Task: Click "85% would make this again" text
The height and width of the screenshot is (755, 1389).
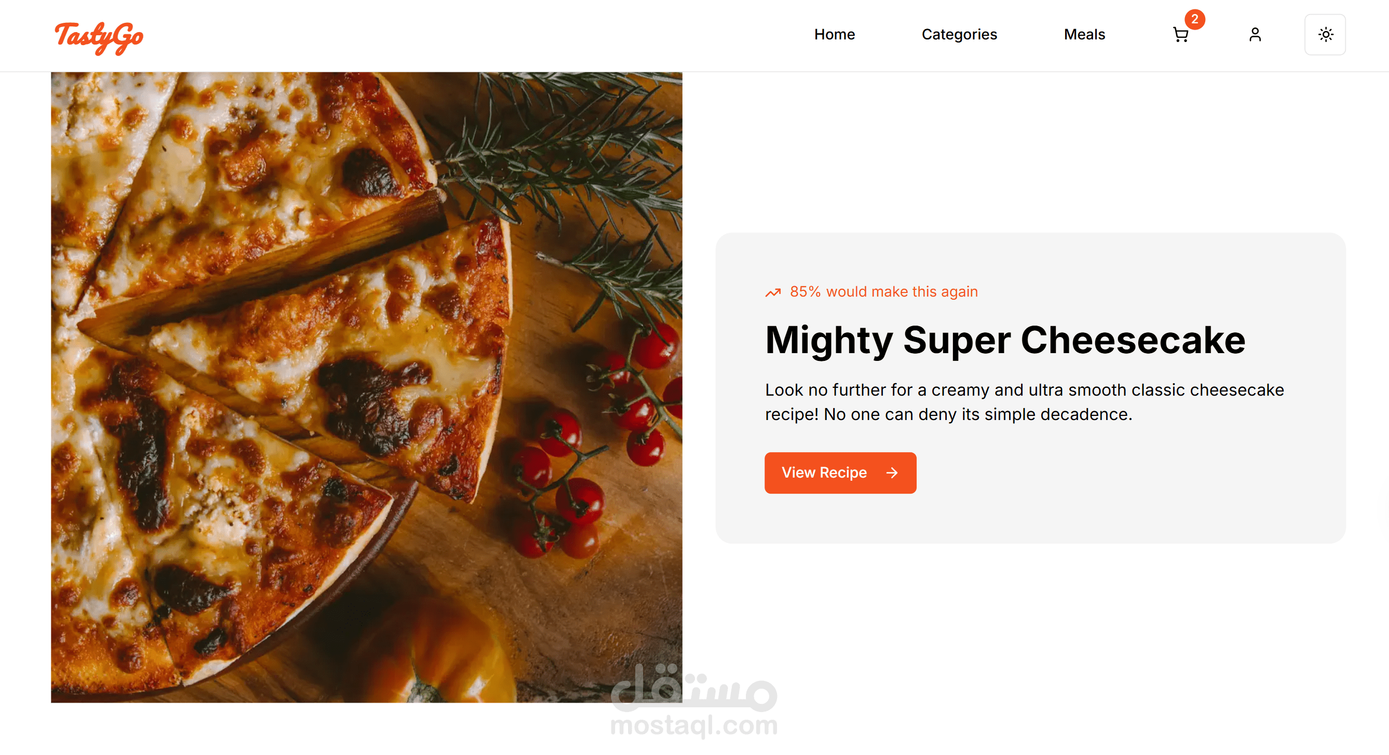Action: click(883, 292)
